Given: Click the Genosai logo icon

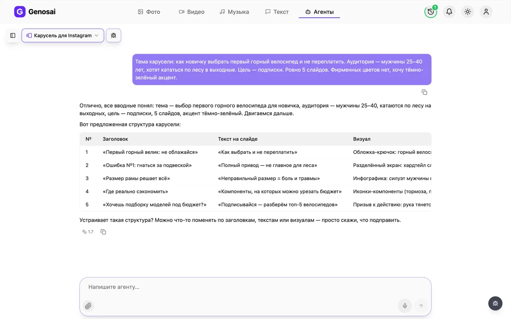Looking at the screenshot, I should (x=20, y=12).
